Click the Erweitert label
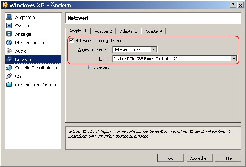This screenshot has height=167, width=246. (x=101, y=67)
